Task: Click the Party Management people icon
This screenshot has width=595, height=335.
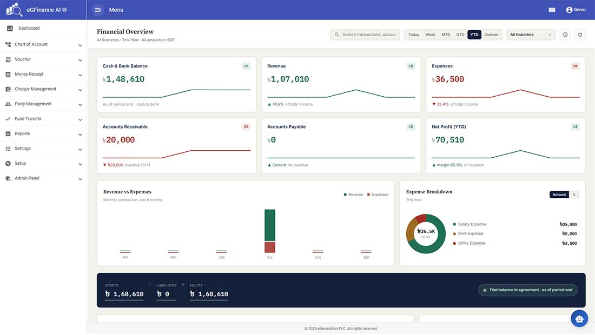Action: point(8,104)
